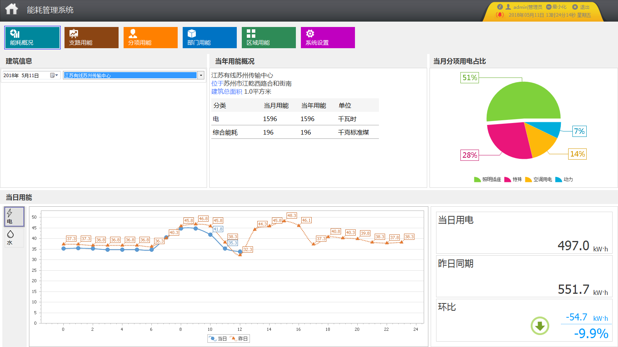Open the 支路用能 branch energy tile

[92, 37]
